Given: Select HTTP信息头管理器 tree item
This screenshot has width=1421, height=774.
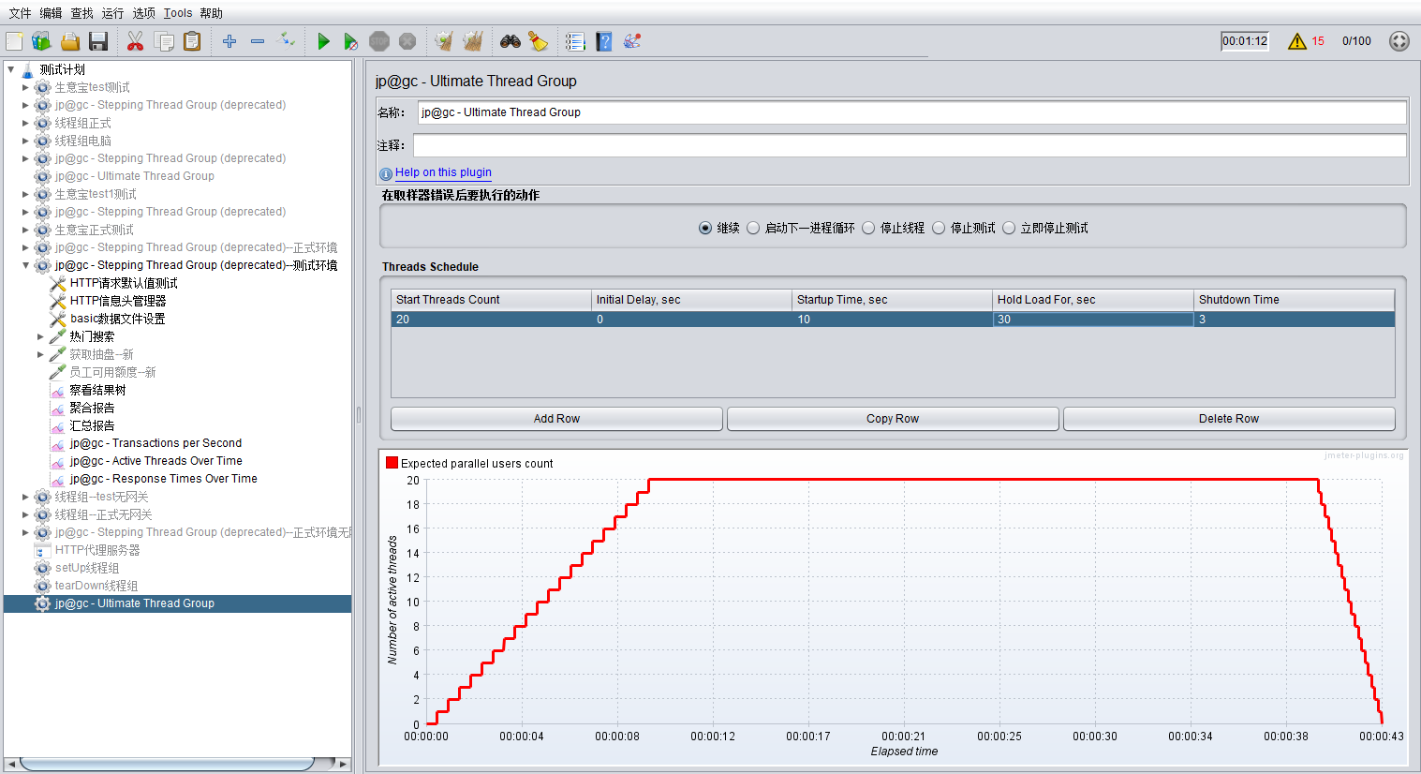Looking at the screenshot, I should 117,301.
